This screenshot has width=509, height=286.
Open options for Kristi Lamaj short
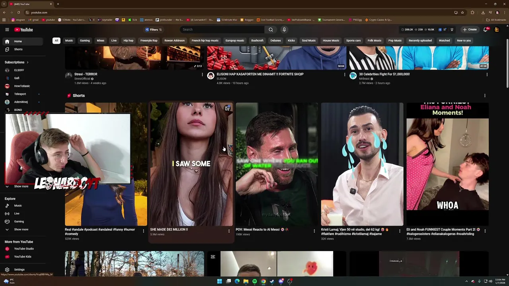(400, 231)
